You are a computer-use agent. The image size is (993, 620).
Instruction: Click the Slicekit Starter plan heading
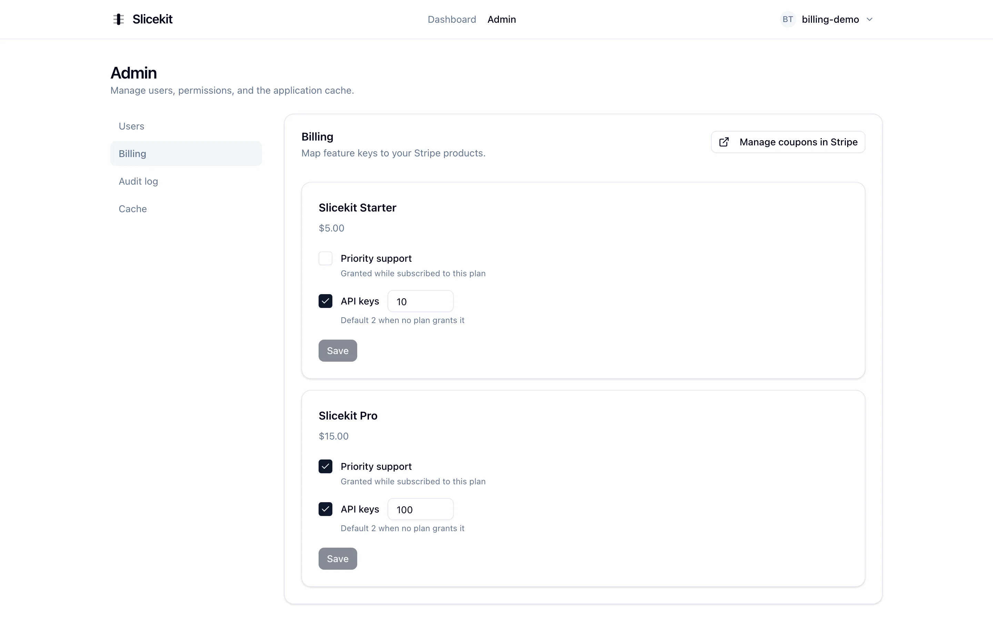(x=358, y=207)
